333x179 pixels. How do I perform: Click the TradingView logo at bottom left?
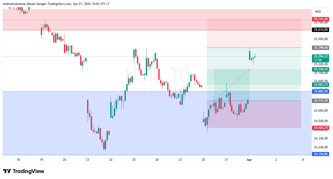pyautogui.click(x=23, y=171)
